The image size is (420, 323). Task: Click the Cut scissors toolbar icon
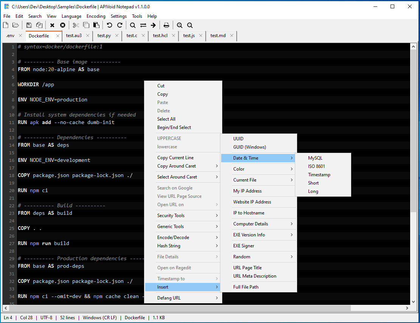coord(76,25)
